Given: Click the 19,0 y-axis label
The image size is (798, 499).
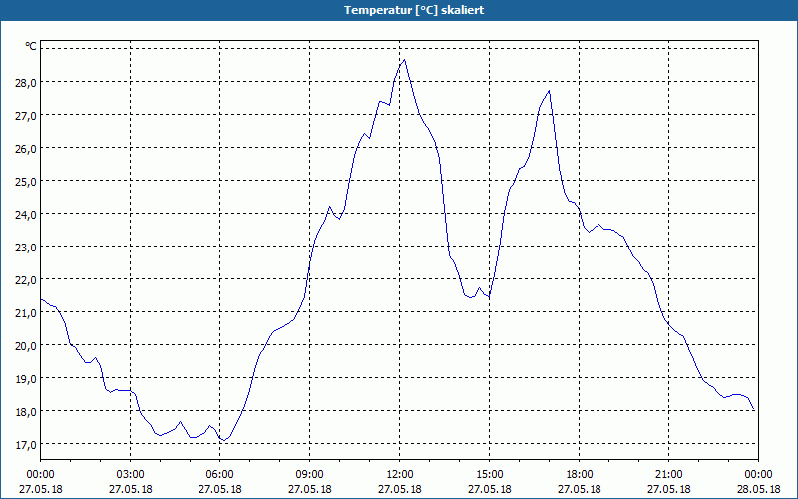Looking at the screenshot, I should tap(26, 379).
